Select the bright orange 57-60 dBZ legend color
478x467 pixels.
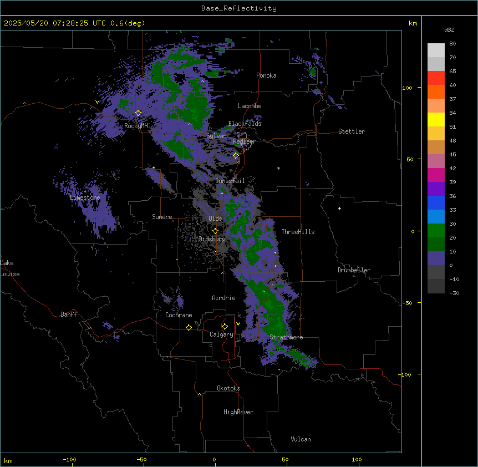[x=436, y=92]
